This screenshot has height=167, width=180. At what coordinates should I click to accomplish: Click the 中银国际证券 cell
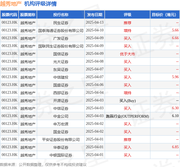(x=61, y=155)
